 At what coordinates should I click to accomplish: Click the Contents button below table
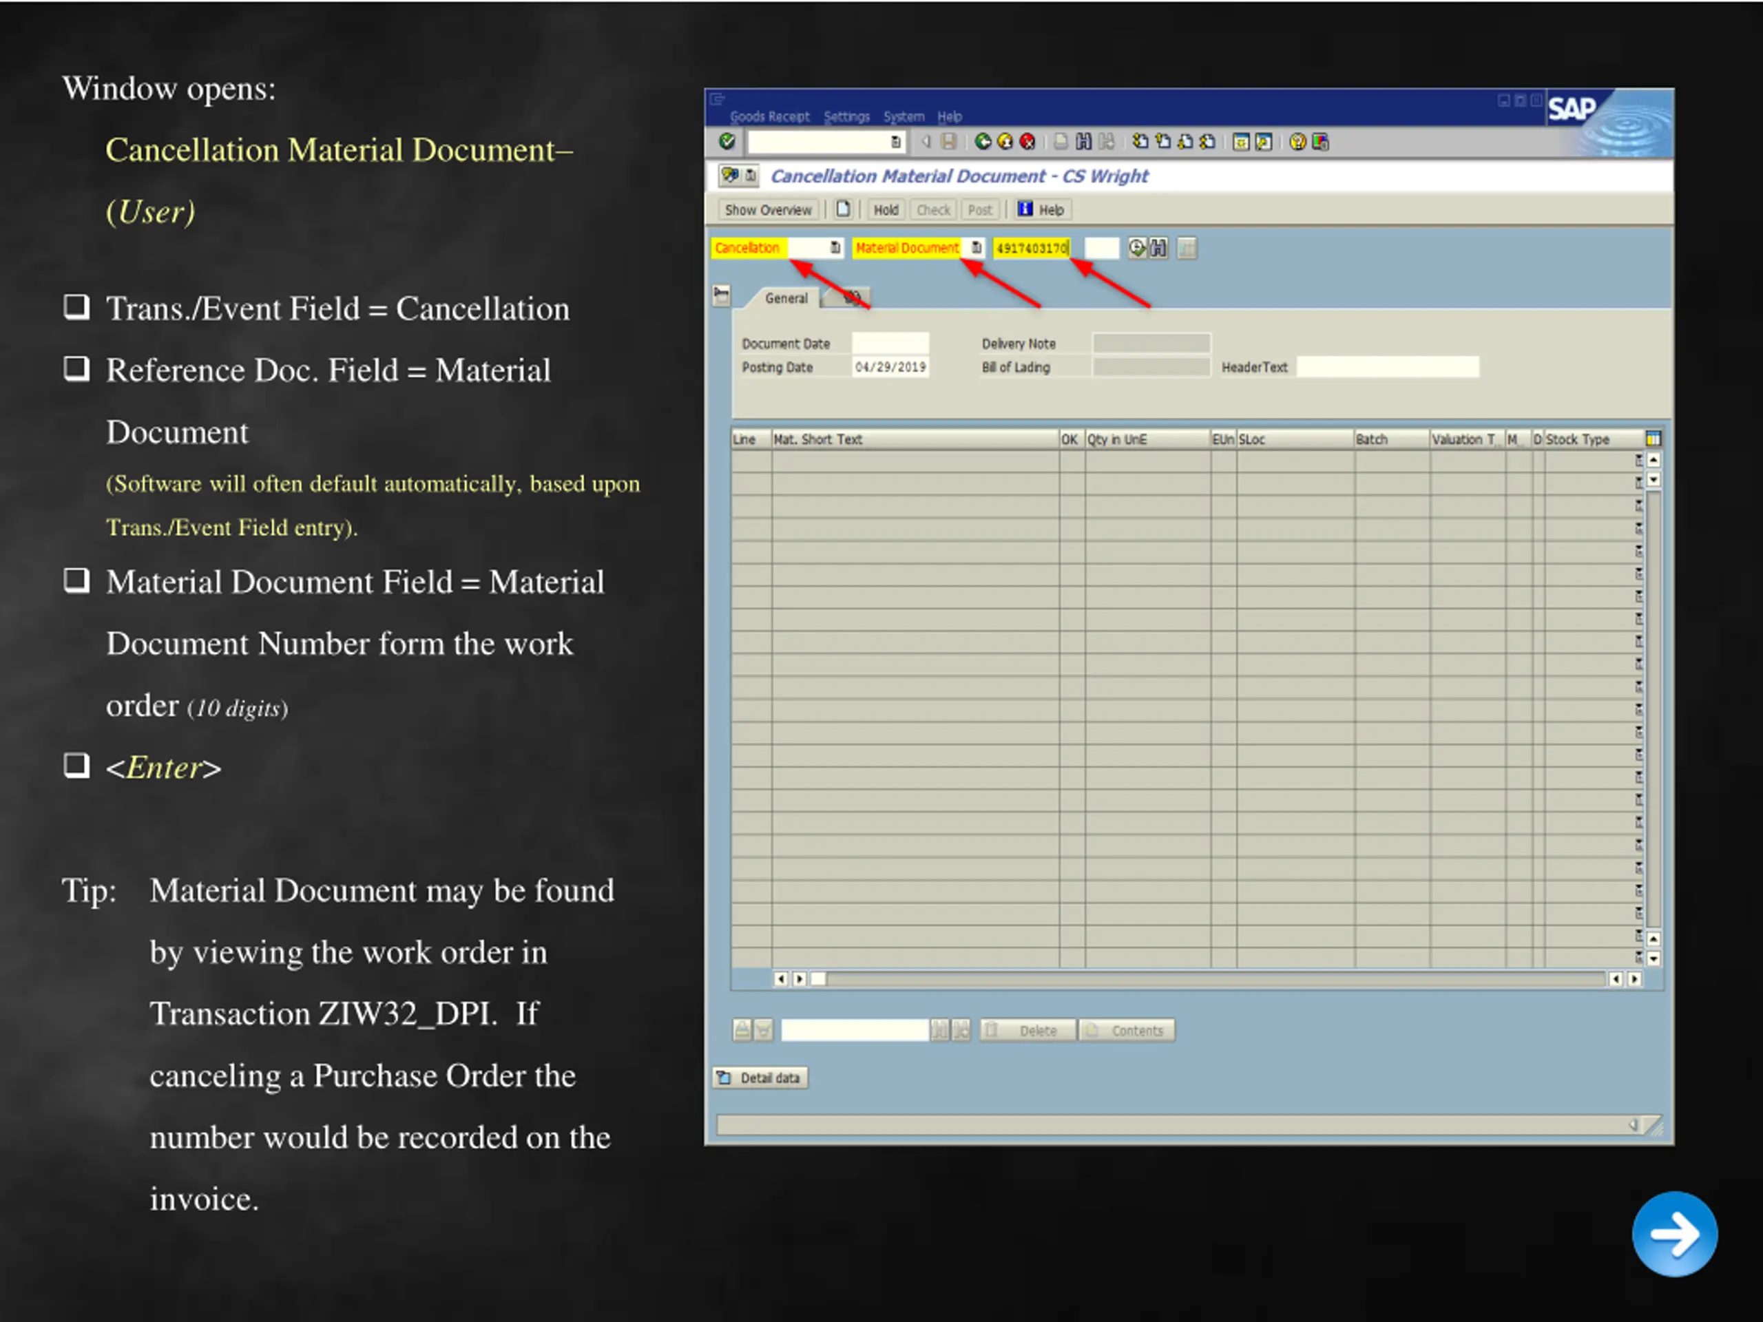click(x=1125, y=1030)
